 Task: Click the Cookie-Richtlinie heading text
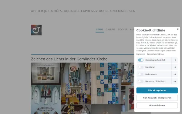tap(151, 30)
